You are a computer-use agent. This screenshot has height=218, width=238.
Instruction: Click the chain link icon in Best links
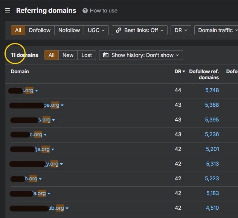pos(119,30)
